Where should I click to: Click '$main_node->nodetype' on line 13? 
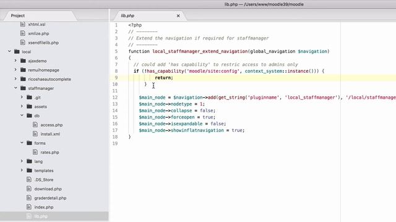tap(165, 104)
